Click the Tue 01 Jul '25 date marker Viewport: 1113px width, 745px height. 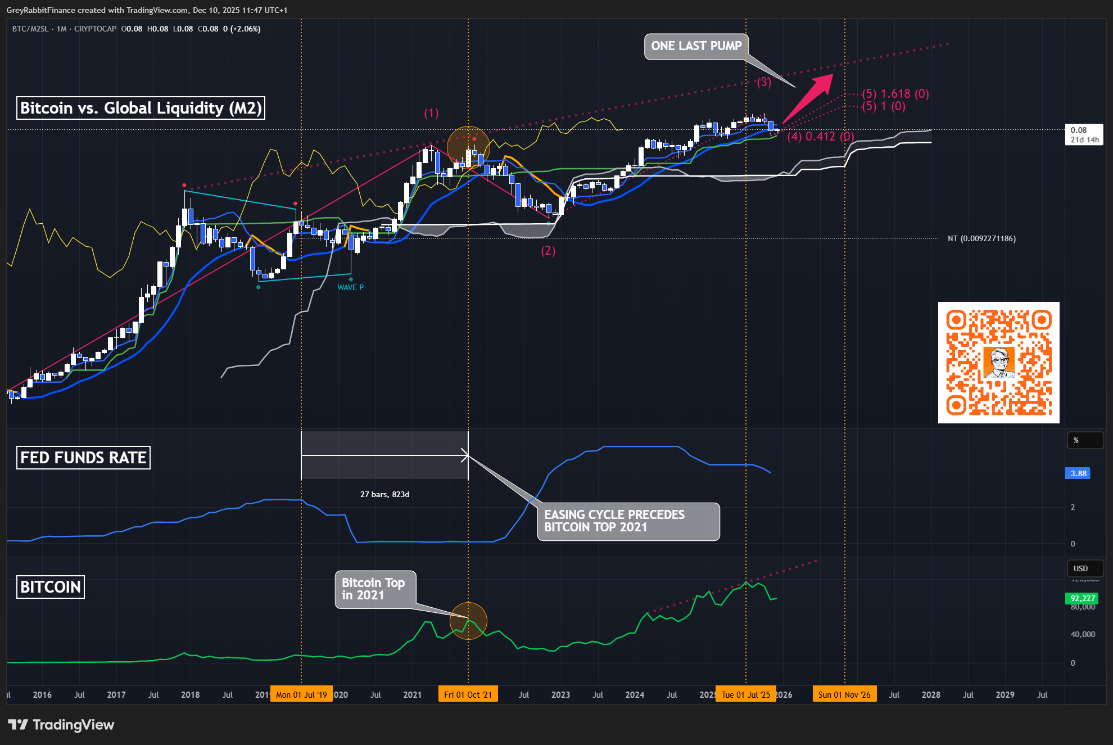745,694
